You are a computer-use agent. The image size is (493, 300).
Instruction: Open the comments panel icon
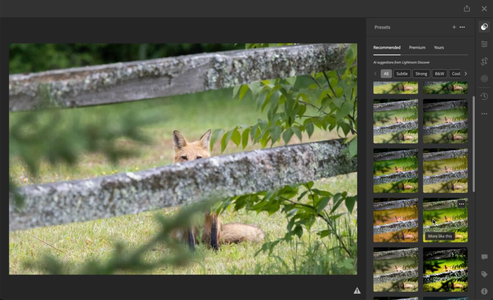point(484,257)
